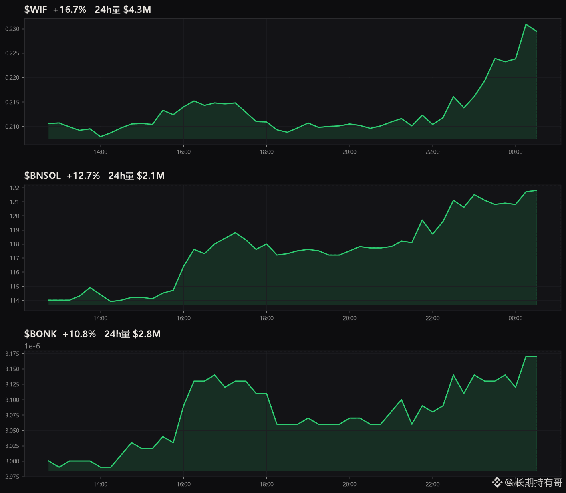Click the $WIF ticker title

(36, 10)
